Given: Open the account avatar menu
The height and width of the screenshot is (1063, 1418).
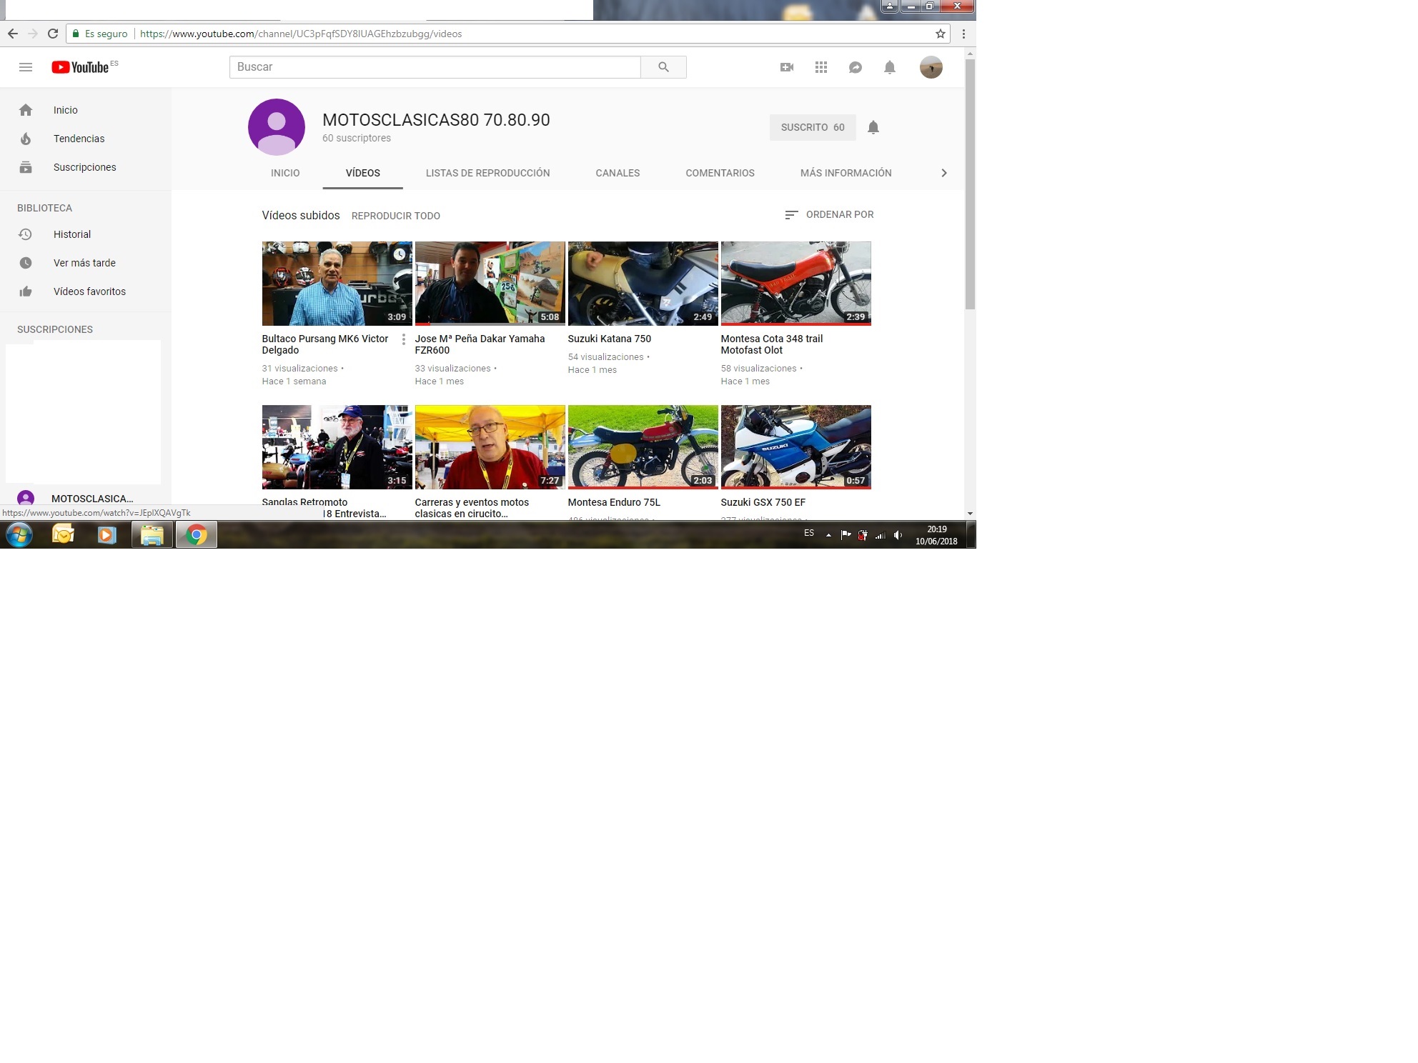Looking at the screenshot, I should click(x=931, y=67).
